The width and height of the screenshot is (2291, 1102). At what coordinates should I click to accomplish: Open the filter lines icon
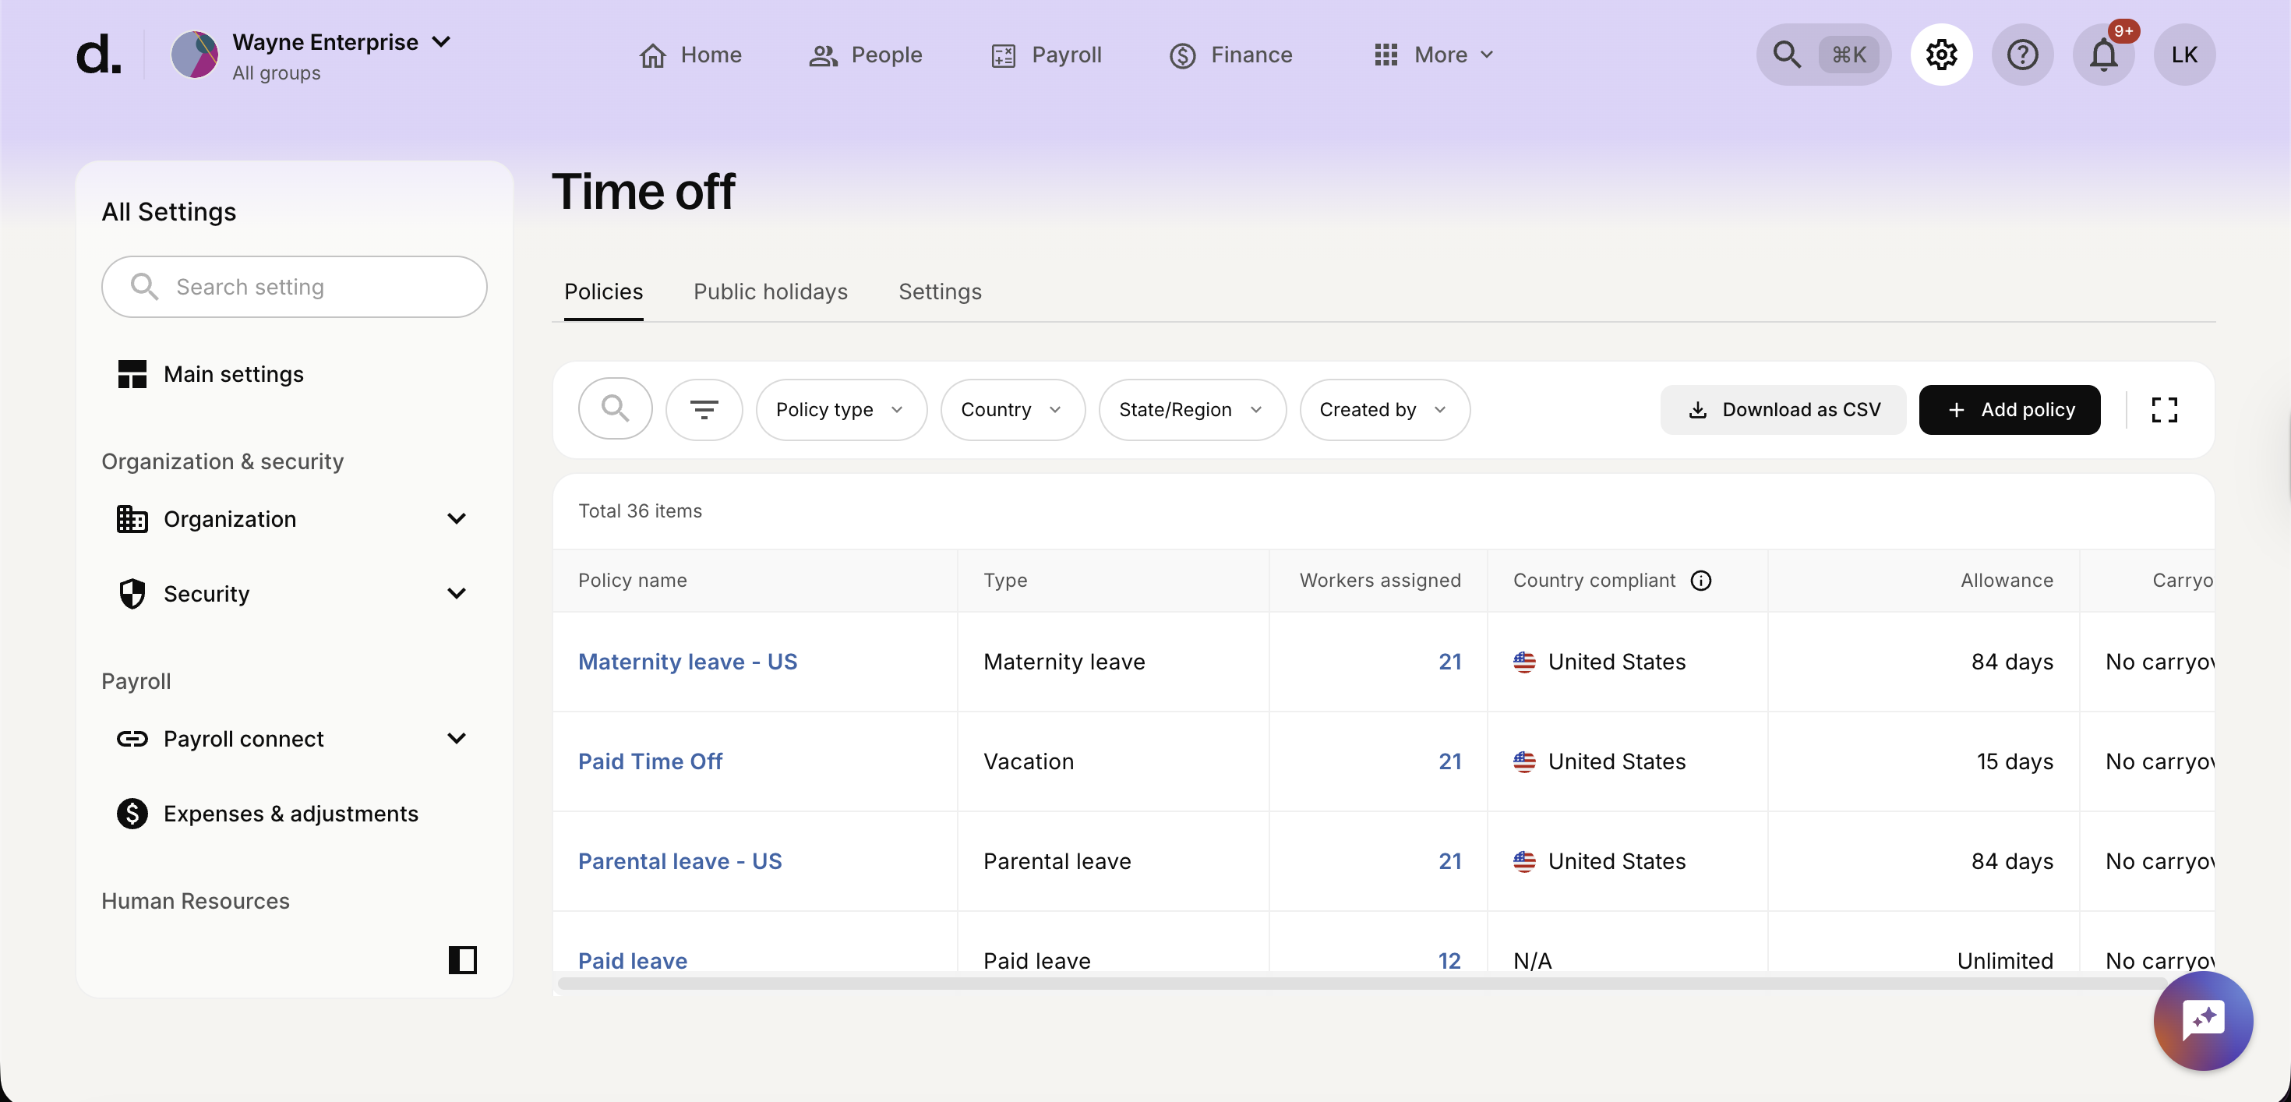(704, 409)
